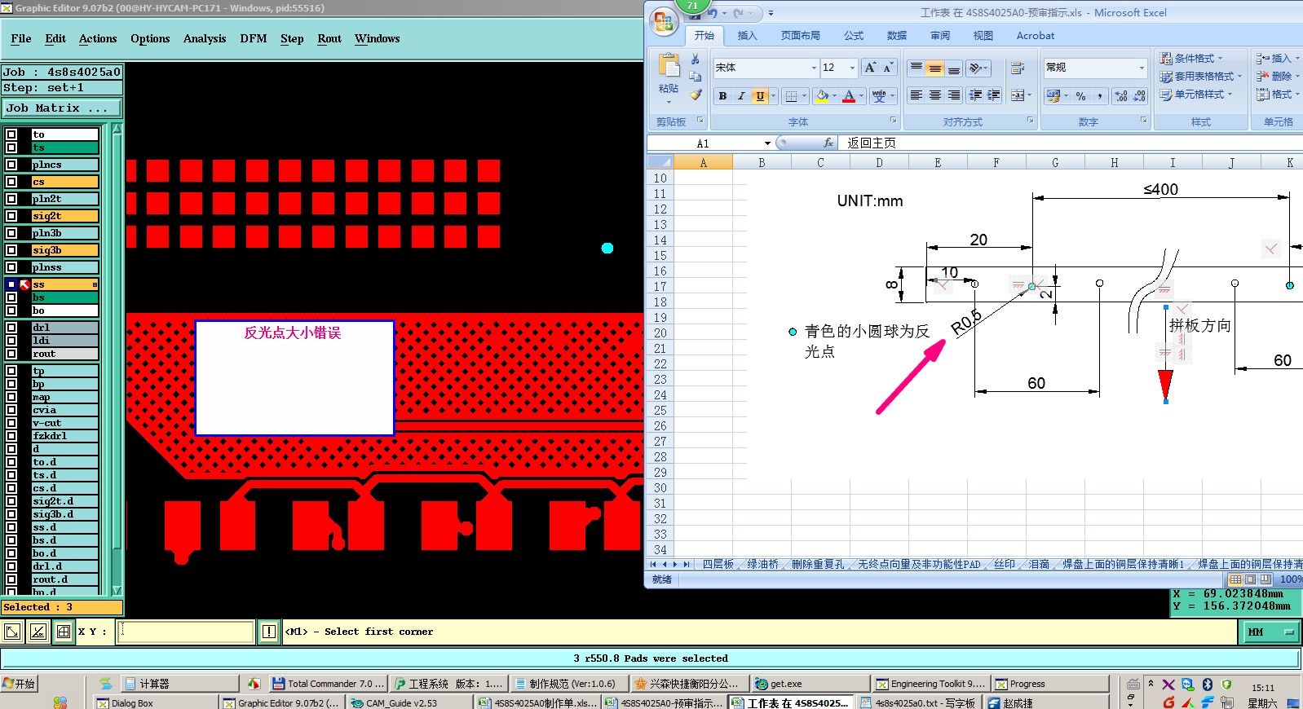Screen dimensions: 1303x709
Task: Open the Rout menu
Action: pos(329,38)
